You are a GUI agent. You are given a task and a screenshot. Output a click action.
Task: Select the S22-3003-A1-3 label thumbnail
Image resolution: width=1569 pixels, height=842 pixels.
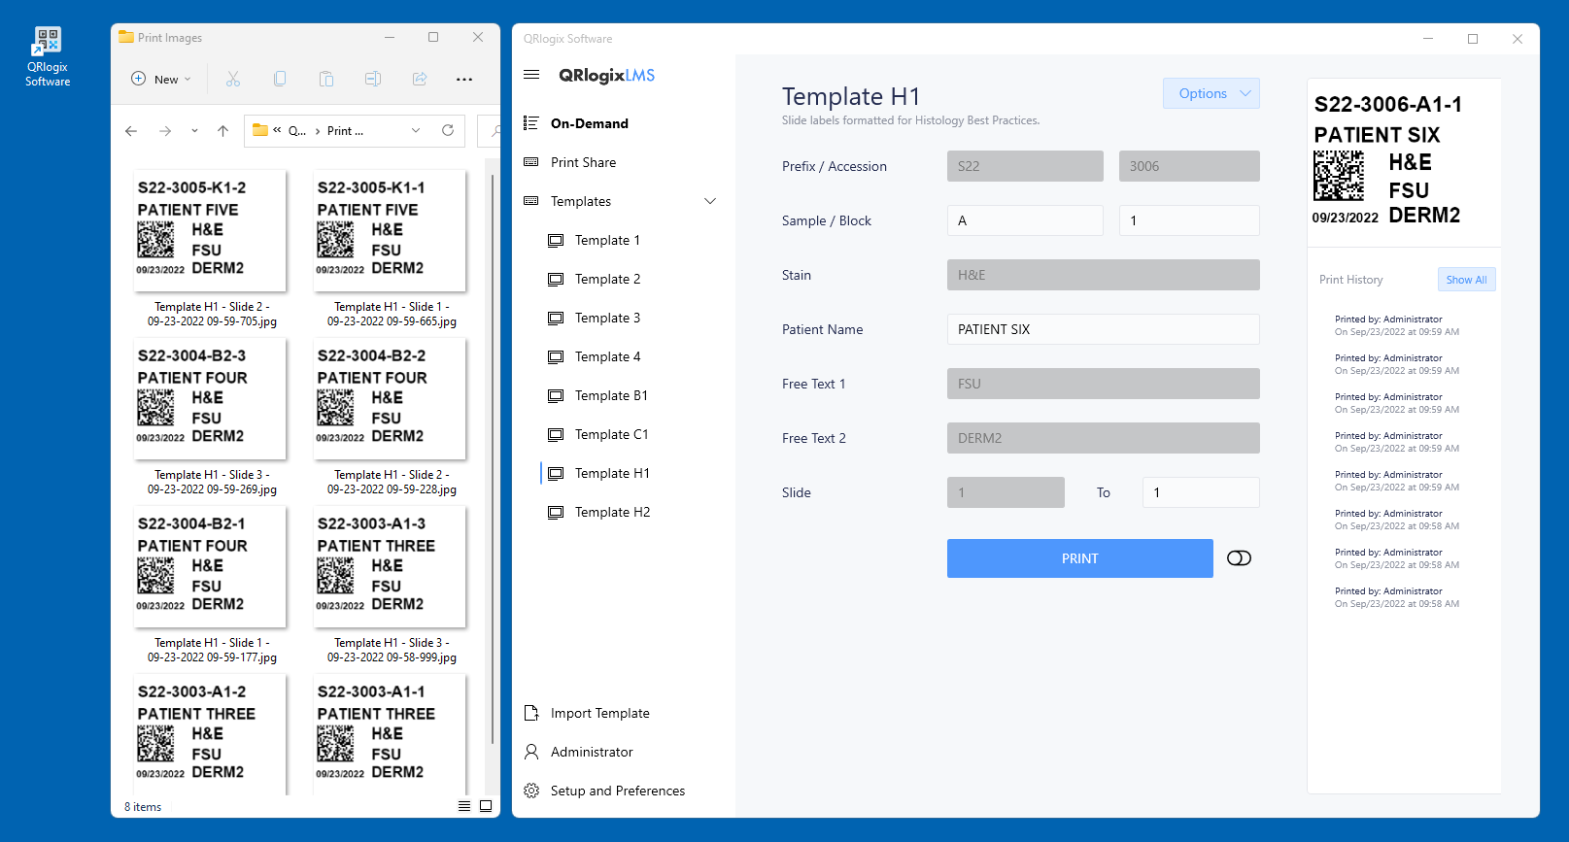391,566
